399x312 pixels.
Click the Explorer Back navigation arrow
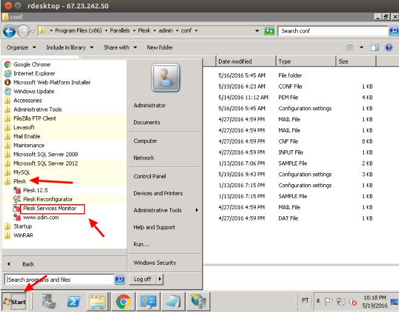point(10,32)
